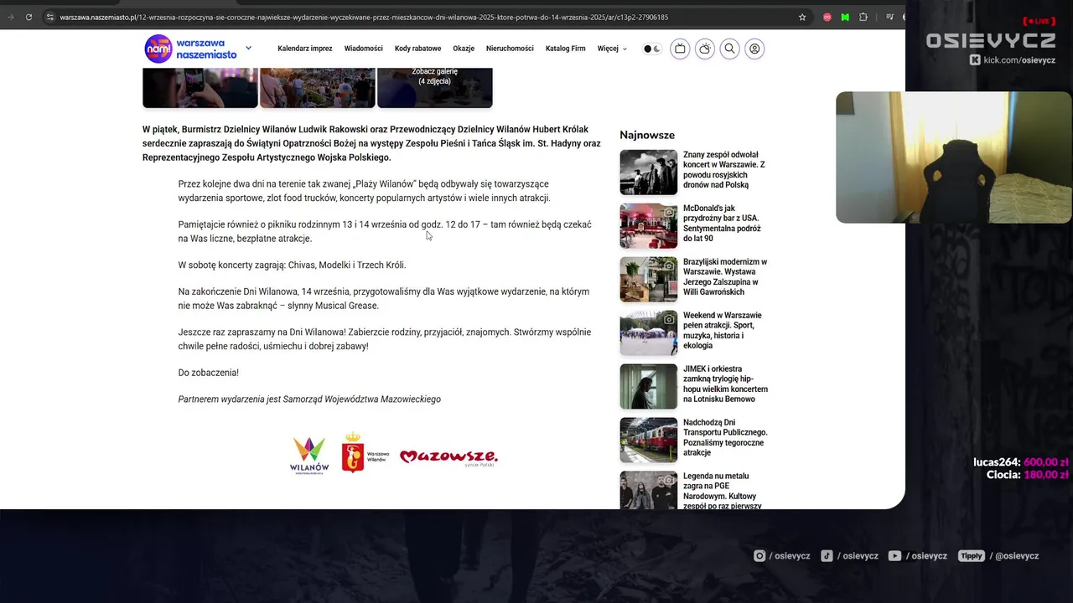
Task: Click thumbnail of band concert cancellation article
Action: pos(649,172)
